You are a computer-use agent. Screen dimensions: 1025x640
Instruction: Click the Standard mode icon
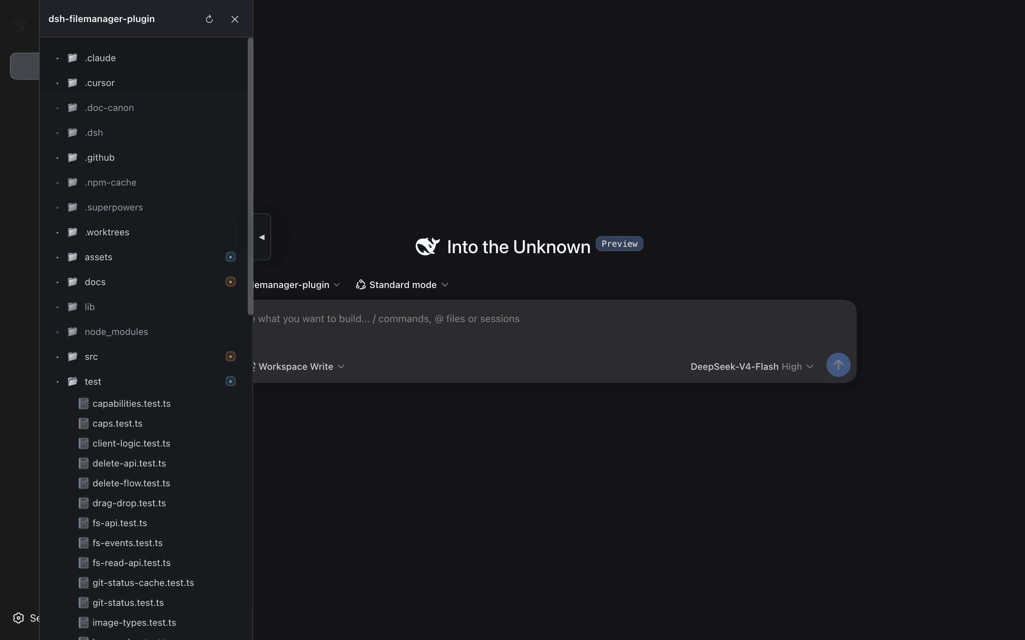point(361,284)
